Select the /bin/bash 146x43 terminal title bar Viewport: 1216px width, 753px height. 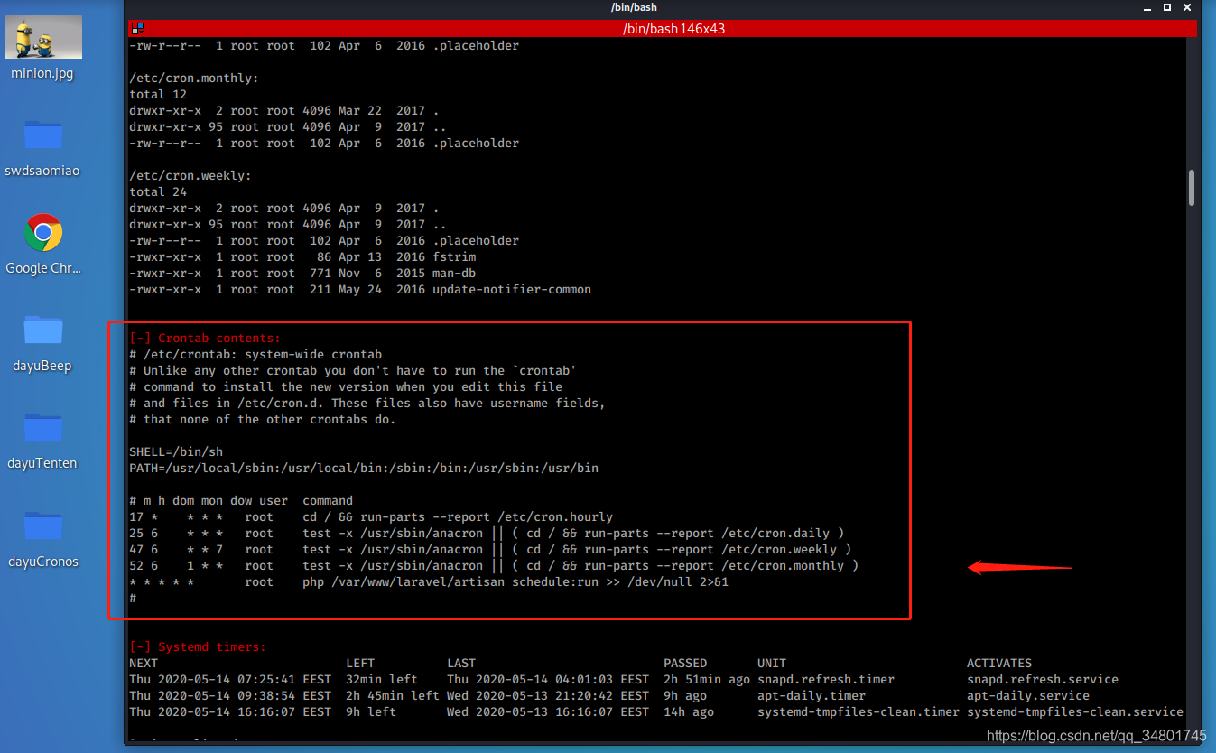(664, 29)
